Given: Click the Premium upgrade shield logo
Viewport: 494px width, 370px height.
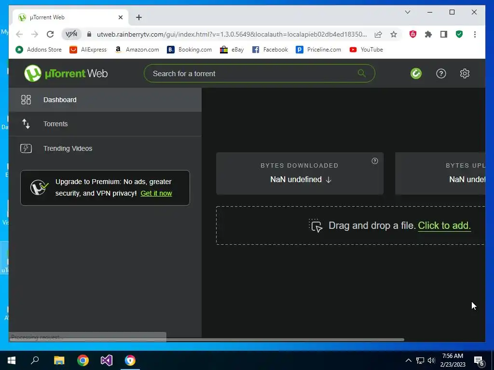Looking at the screenshot, I should point(40,187).
